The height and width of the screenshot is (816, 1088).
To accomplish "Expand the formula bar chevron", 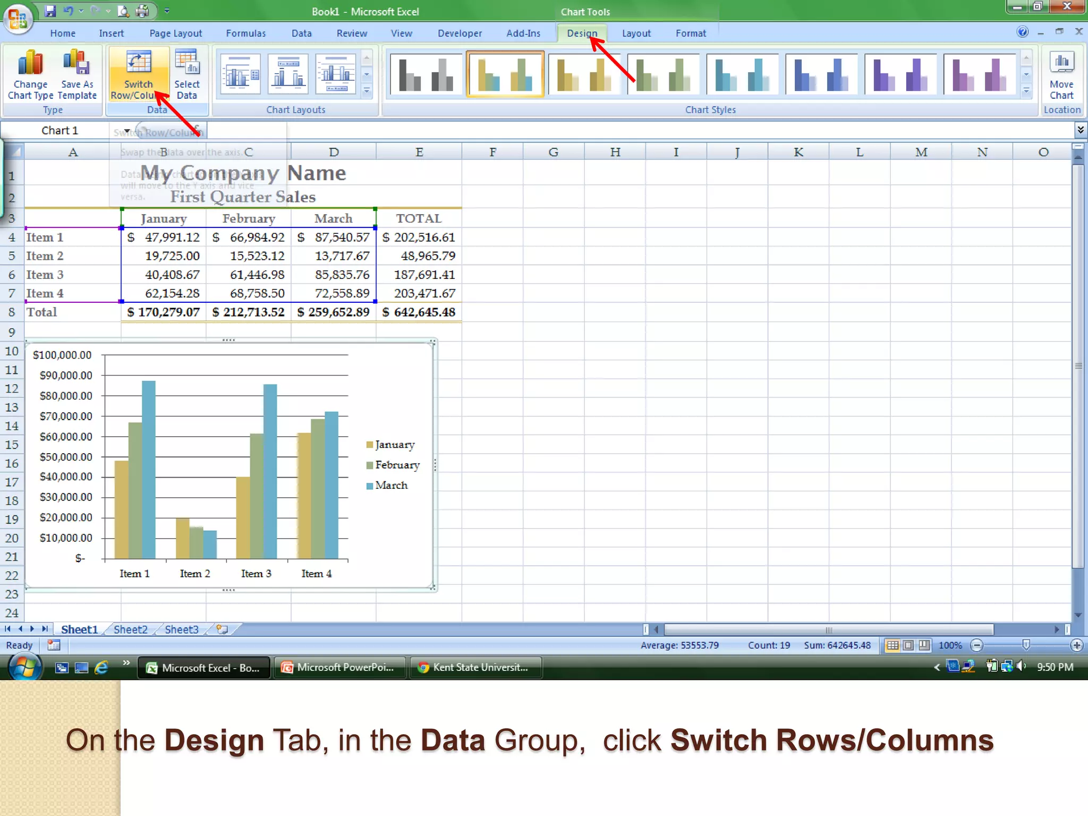I will pos(1081,130).
